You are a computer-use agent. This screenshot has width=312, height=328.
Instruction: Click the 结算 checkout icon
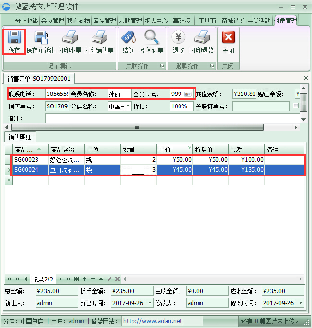click(128, 37)
